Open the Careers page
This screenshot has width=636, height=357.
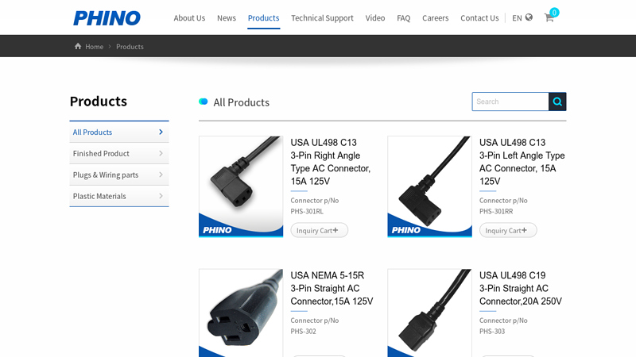click(435, 17)
